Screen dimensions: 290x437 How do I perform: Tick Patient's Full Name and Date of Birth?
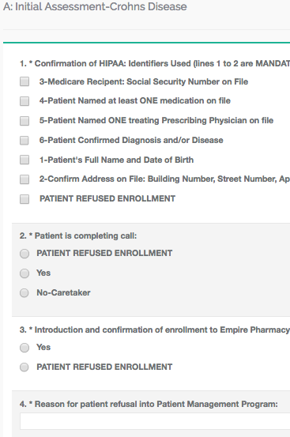click(x=24, y=160)
